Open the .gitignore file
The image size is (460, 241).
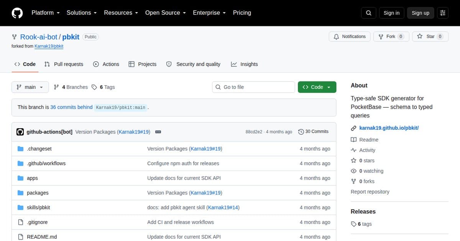pos(37,222)
